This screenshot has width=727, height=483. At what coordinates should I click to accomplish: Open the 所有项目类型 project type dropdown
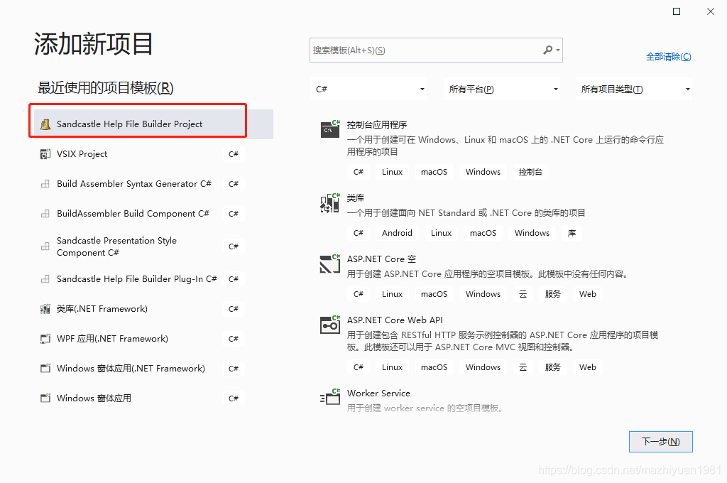(x=634, y=89)
